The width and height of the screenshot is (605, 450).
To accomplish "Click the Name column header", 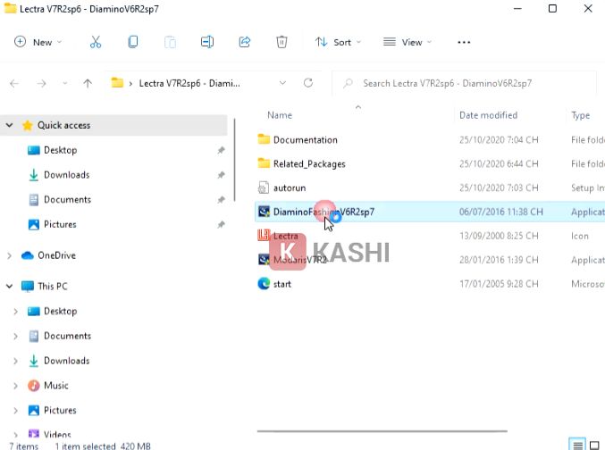I will click(x=280, y=115).
